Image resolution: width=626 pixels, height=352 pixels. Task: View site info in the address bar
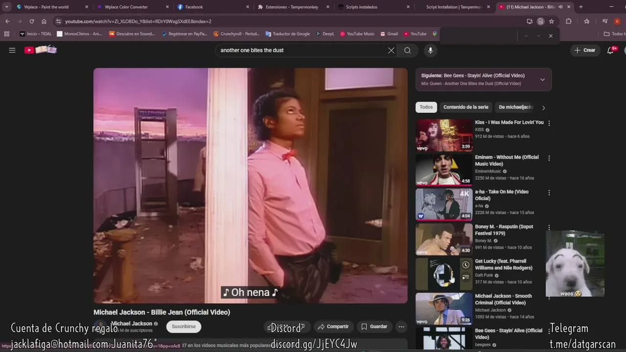[59, 22]
